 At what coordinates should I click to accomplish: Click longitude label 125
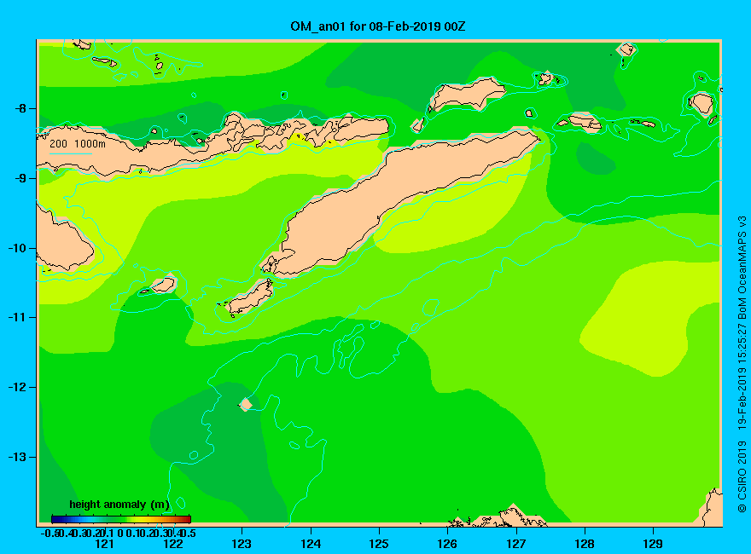point(379,544)
